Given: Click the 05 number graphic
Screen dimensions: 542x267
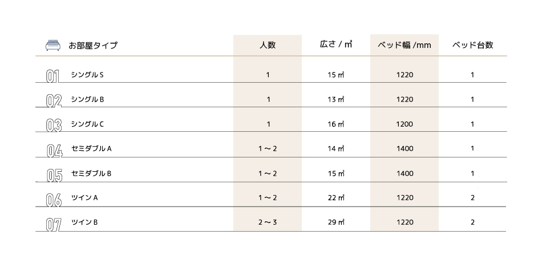Looking at the screenshot, I should 54,175.
